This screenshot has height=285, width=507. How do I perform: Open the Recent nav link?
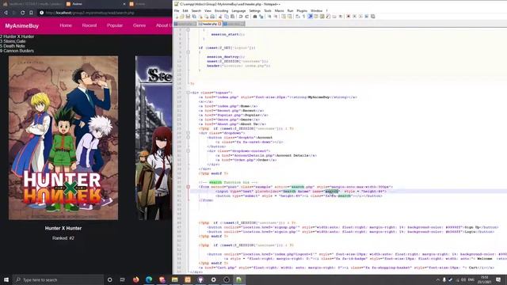(90, 25)
